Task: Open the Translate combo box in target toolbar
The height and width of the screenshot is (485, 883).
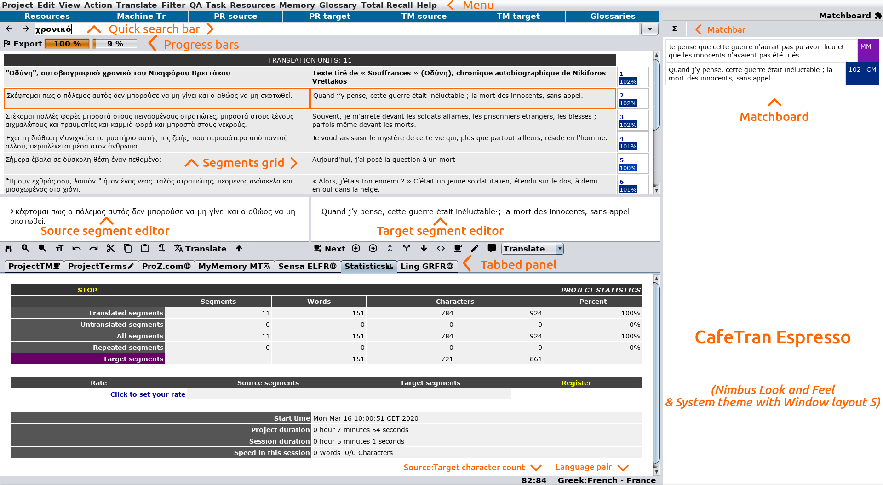Action: click(x=533, y=249)
